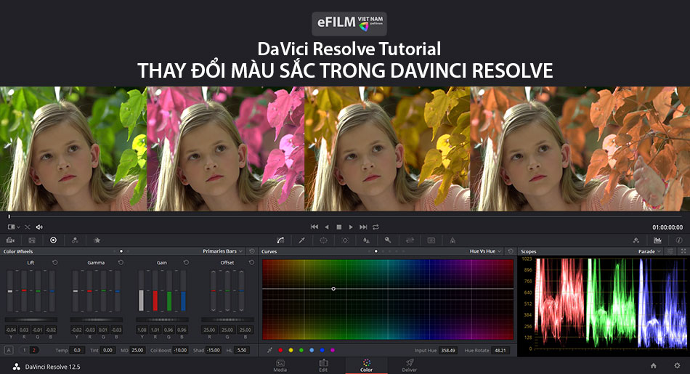Viewport: 690px width, 374px height.
Task: Toggle viewer audio mute
Action: pos(39,227)
